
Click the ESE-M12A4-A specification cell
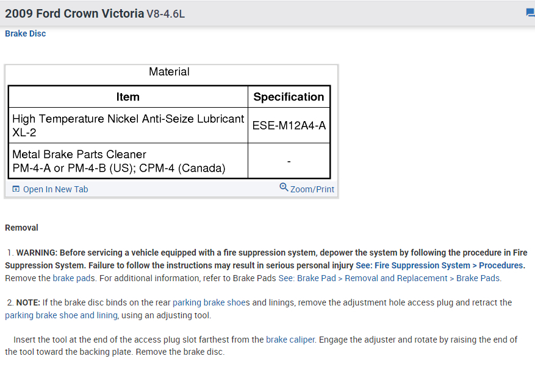click(289, 125)
